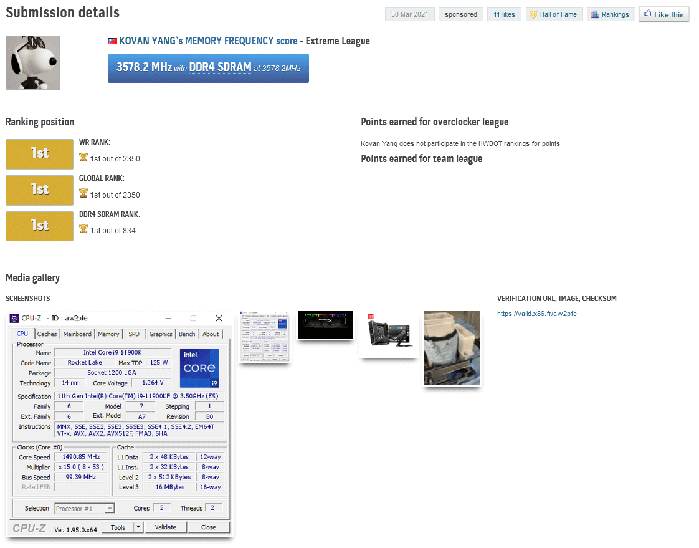
Task: Click the 30 Mar 2021 date tag
Action: point(410,14)
